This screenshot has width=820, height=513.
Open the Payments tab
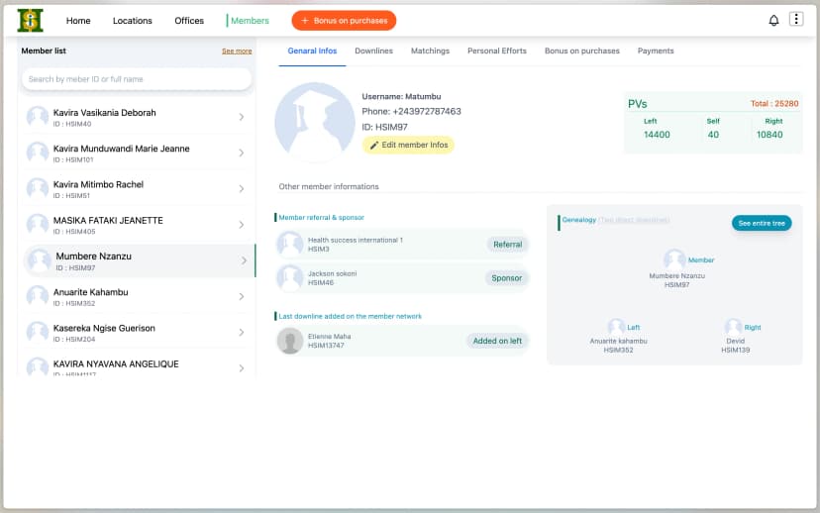[656, 51]
